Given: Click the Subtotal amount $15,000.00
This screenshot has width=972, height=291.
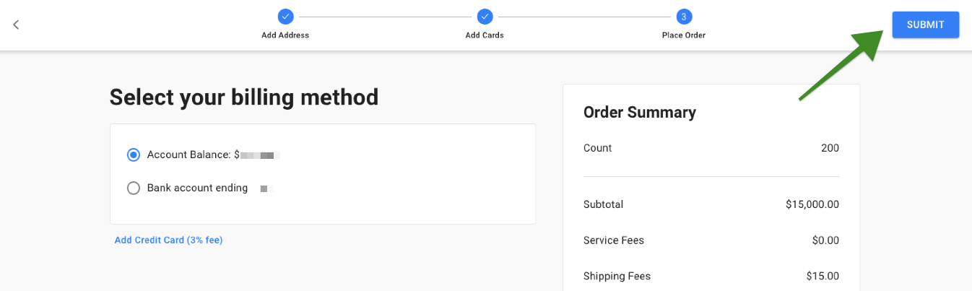Looking at the screenshot, I should (x=812, y=204).
